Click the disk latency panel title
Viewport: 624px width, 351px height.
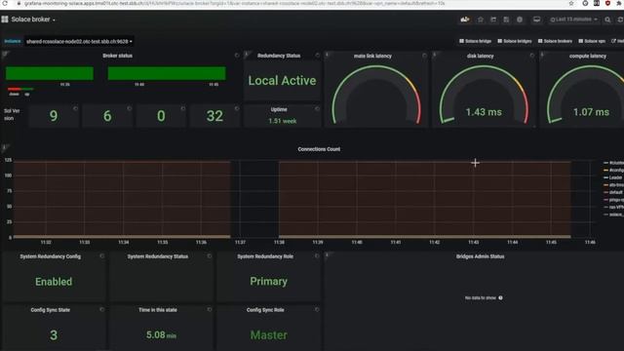tap(480, 56)
